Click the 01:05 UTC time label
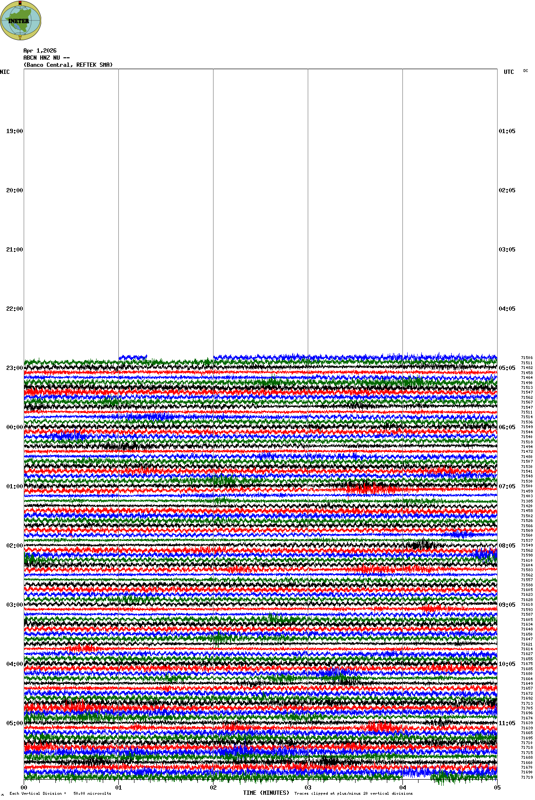Image resolution: width=535 pixels, height=800 pixels. point(507,131)
